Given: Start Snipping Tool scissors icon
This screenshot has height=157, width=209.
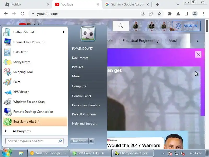Looking at the screenshot, I should [8, 72].
